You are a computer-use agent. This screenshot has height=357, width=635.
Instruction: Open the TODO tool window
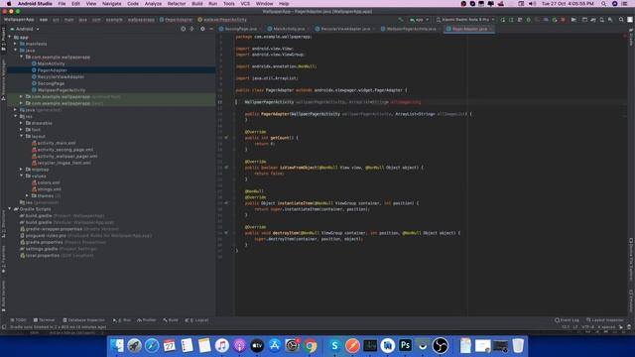point(19,320)
